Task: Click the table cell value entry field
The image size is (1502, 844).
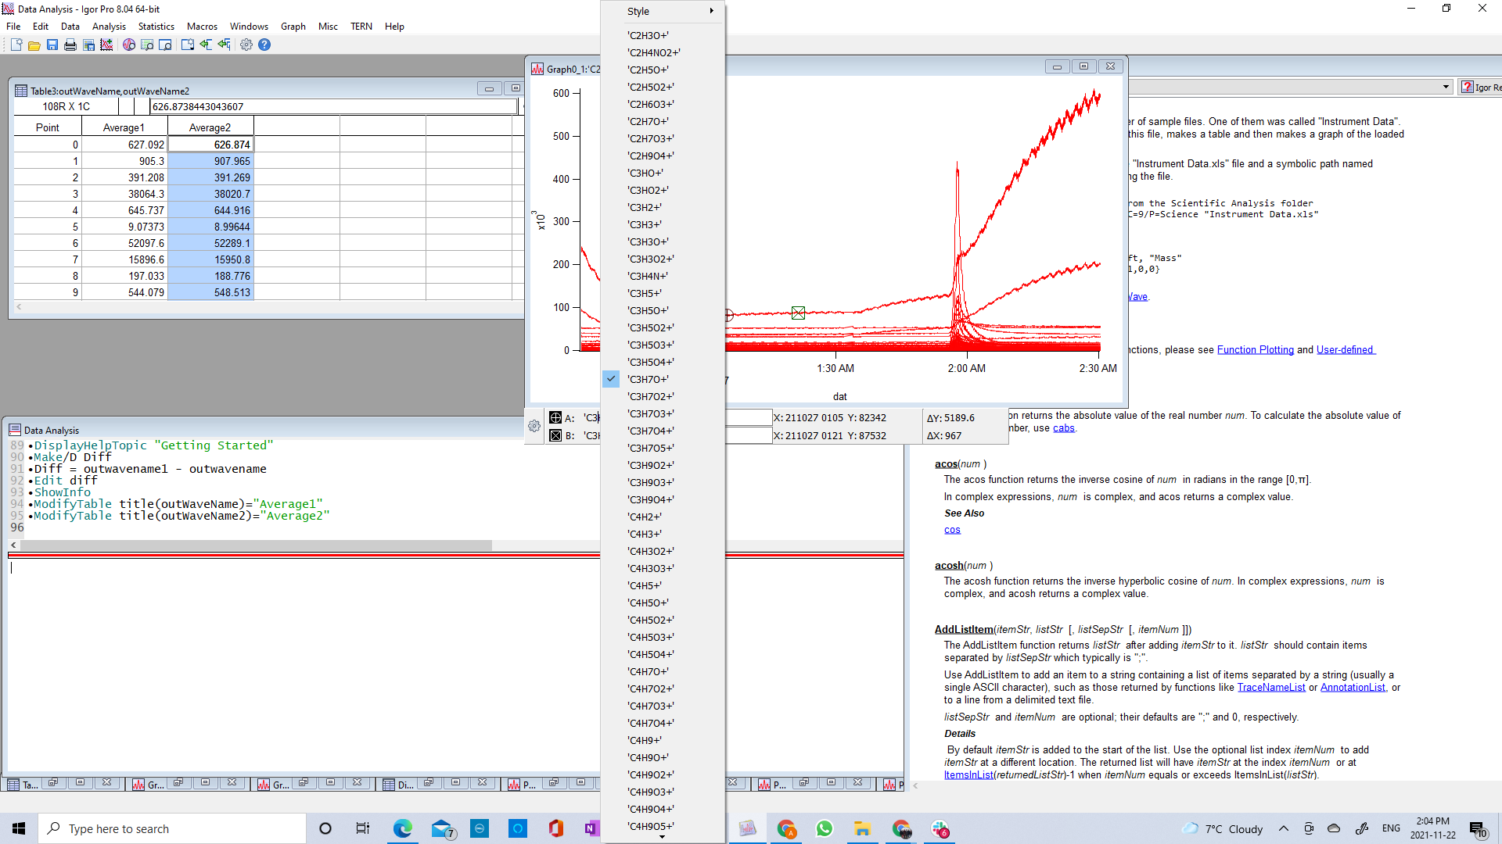Action: point(333,106)
